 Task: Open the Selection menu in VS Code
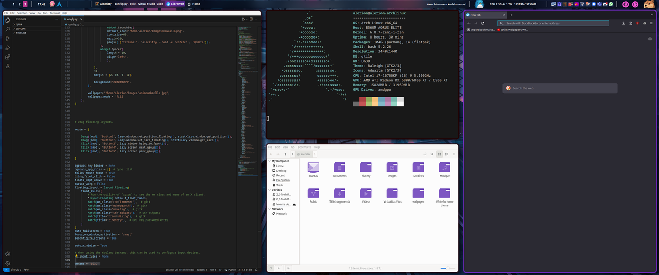click(x=22, y=13)
